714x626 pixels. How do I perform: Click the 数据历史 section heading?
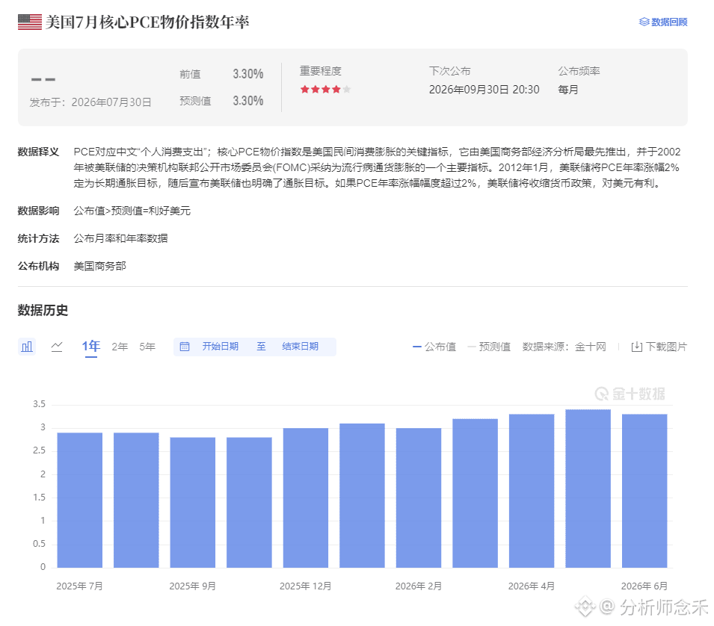coord(43,310)
